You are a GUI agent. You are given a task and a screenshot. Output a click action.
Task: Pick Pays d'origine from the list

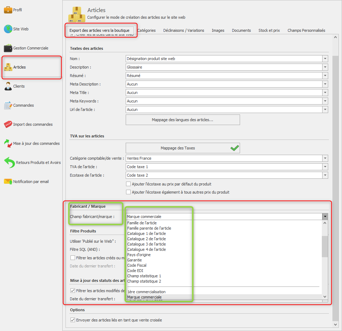click(224, 255)
